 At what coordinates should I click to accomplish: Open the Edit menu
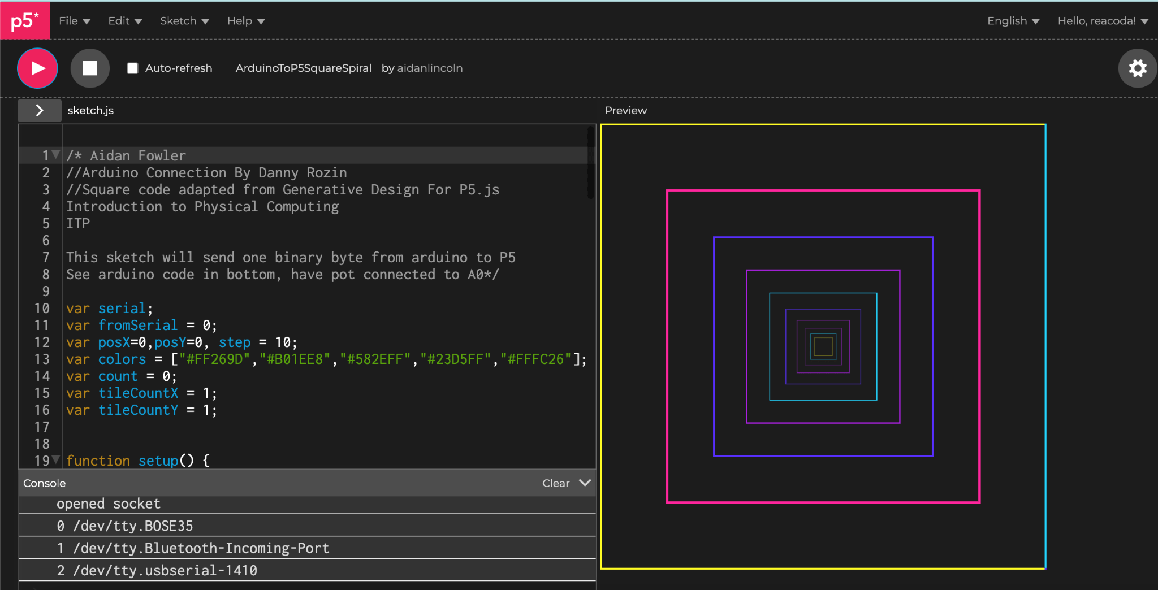click(x=124, y=21)
